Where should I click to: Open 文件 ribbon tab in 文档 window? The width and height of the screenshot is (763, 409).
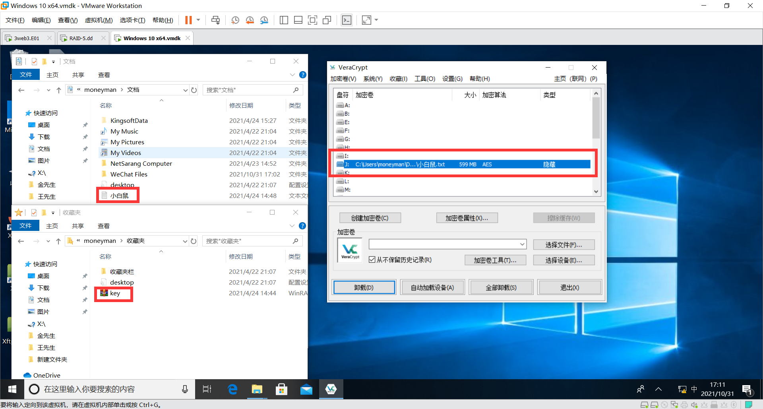point(26,74)
